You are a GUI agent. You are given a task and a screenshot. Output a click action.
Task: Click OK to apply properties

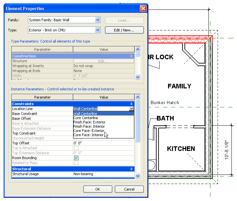(x=97, y=189)
